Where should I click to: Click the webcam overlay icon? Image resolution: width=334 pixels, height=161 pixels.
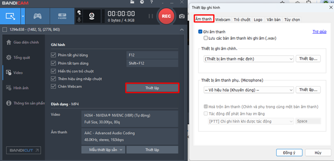click(x=92, y=16)
